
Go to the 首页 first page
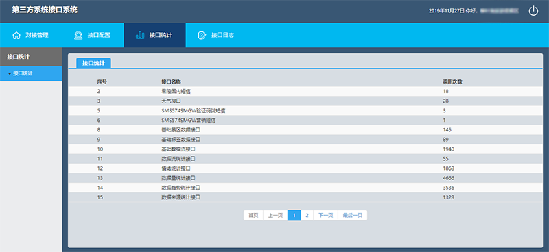coord(253,215)
